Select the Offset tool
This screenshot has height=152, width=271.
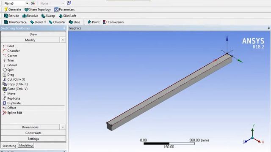coord(9,108)
